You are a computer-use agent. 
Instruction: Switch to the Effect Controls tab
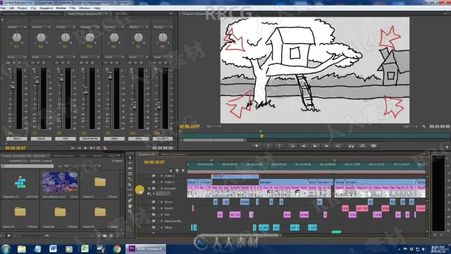(x=50, y=14)
